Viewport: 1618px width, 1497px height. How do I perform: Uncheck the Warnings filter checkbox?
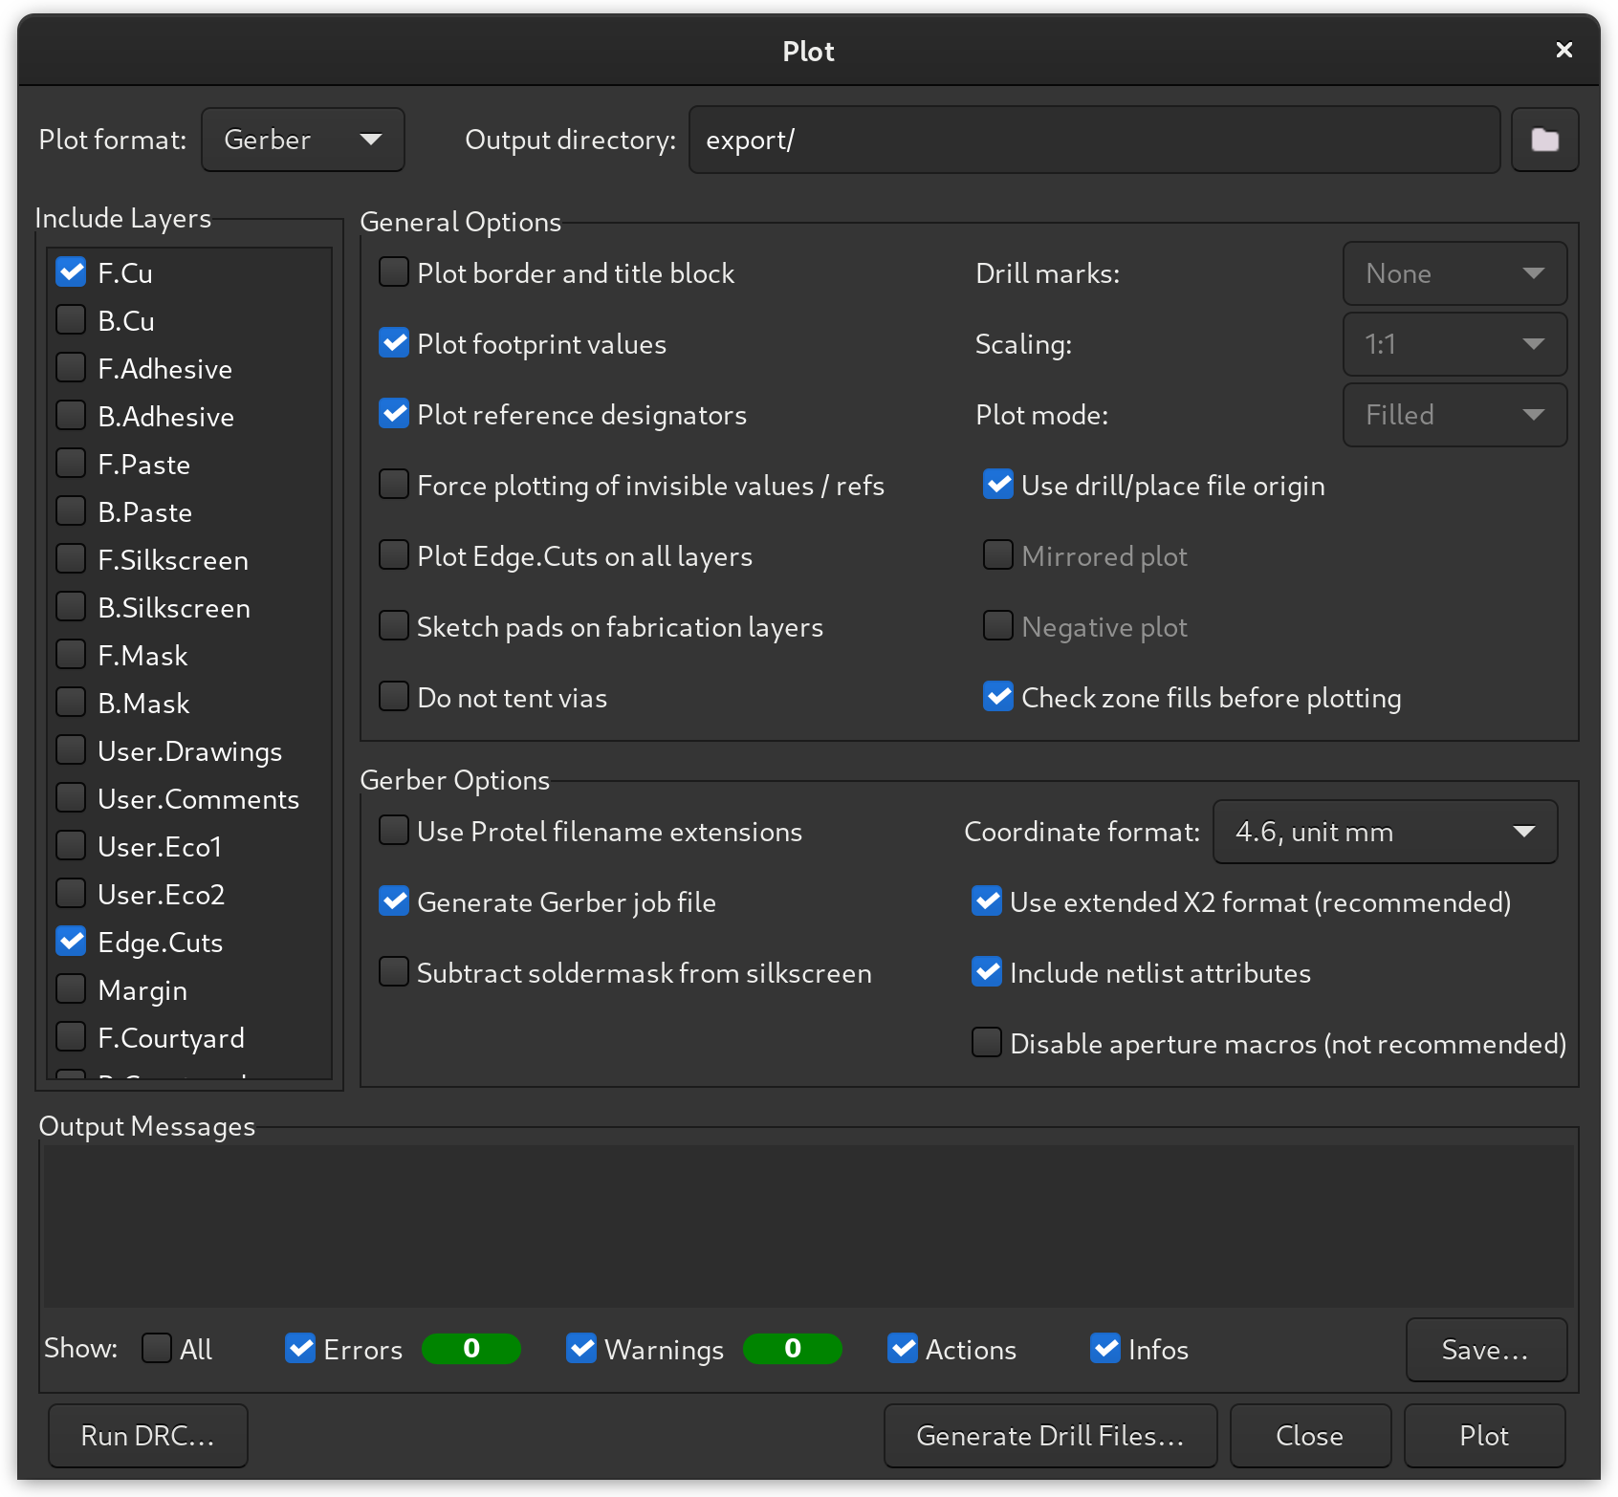click(x=581, y=1348)
